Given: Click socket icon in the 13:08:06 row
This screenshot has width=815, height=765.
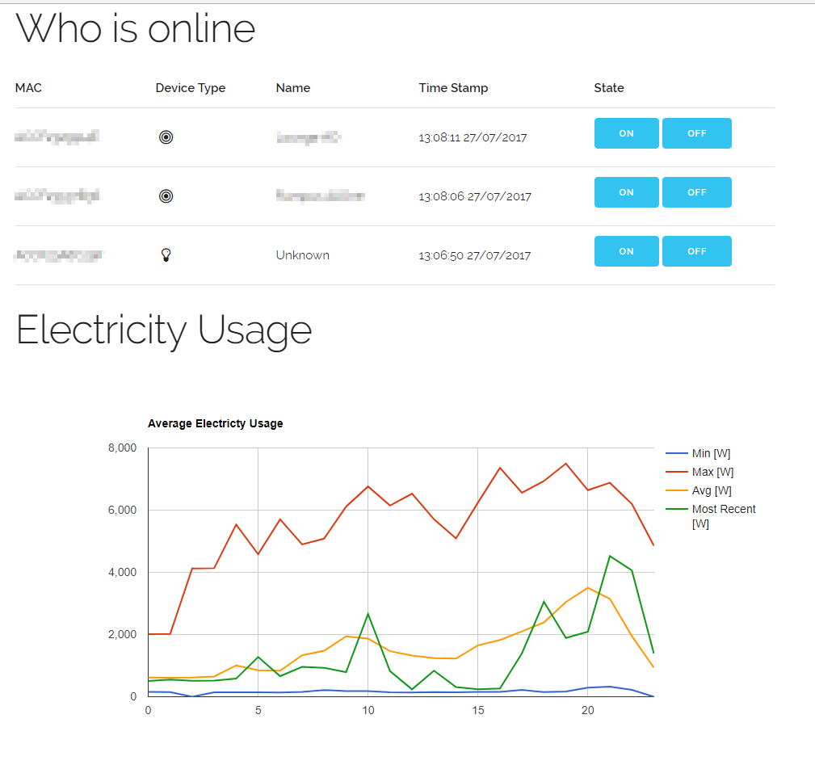Looking at the screenshot, I should tap(166, 196).
